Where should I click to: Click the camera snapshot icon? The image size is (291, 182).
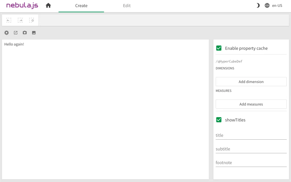point(25,33)
